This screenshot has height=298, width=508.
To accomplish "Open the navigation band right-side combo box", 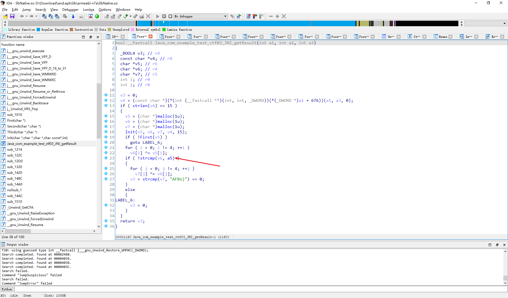I will click(486, 23).
